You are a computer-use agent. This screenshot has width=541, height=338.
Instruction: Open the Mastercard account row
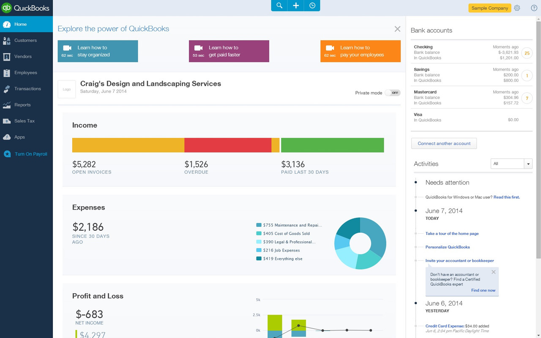(x=472, y=98)
